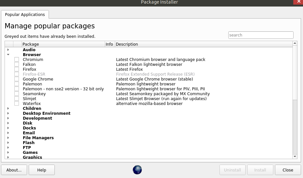Viewport: 303px width, 178px height.
Task: Tick the Falkon checkbox
Action: click(17, 64)
